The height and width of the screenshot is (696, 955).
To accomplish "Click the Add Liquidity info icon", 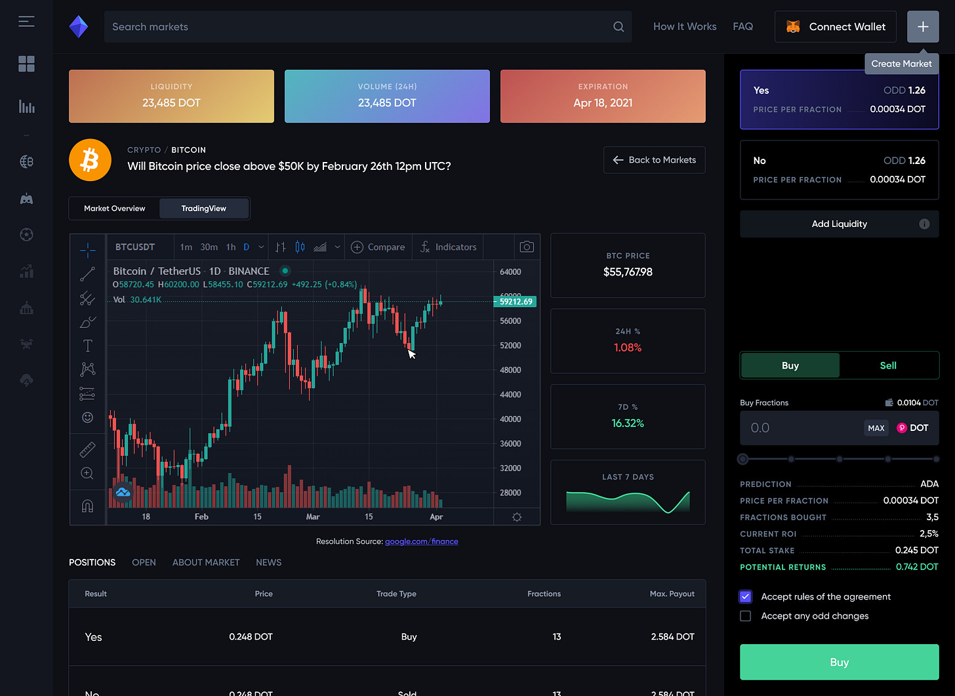I will click(x=924, y=224).
